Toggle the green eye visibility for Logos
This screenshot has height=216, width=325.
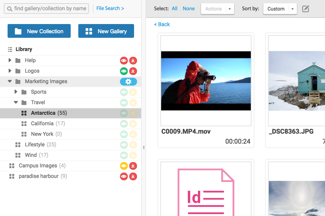[x=124, y=71]
